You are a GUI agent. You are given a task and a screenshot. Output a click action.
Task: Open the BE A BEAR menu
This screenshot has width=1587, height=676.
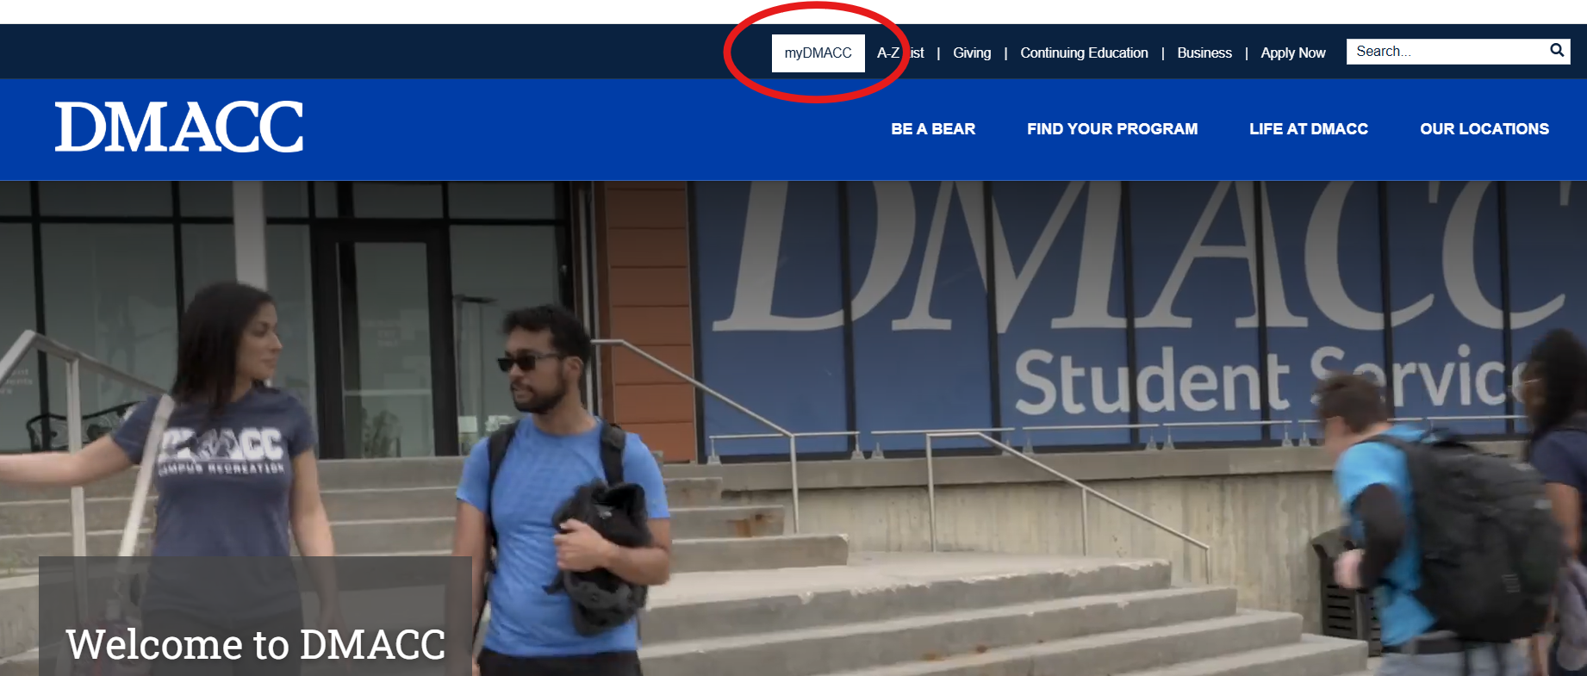point(933,129)
